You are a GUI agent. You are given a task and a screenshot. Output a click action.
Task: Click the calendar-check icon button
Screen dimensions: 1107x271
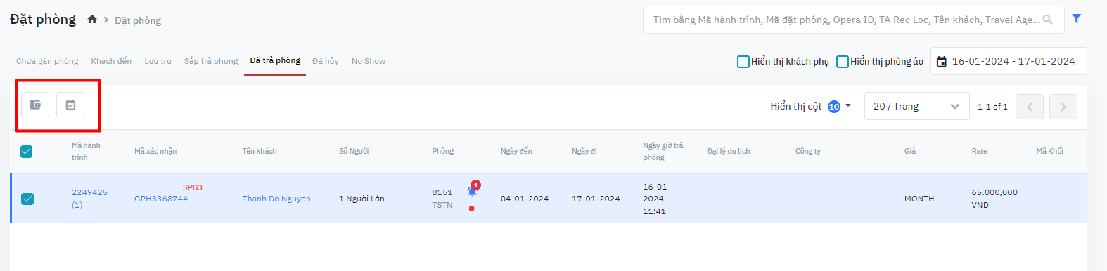tap(70, 105)
